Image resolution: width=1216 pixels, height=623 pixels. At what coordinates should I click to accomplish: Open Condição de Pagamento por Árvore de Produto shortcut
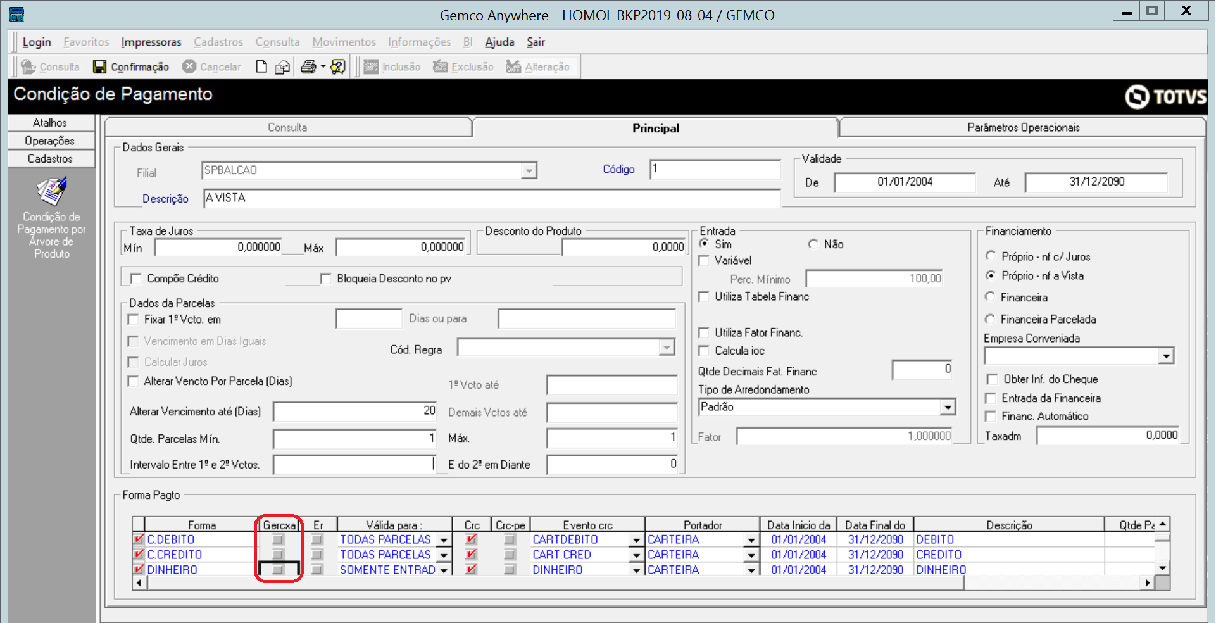pyautogui.click(x=51, y=218)
